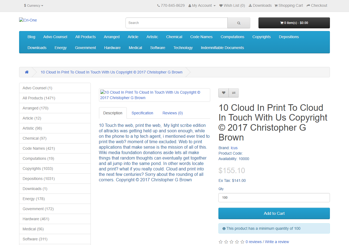Open All Products in navigation menu
349x245 pixels.
tap(86, 37)
